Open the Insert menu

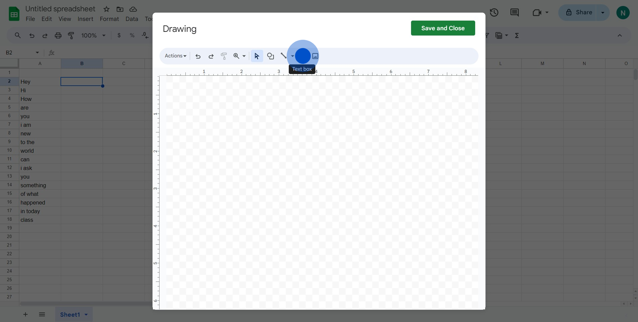pos(85,19)
